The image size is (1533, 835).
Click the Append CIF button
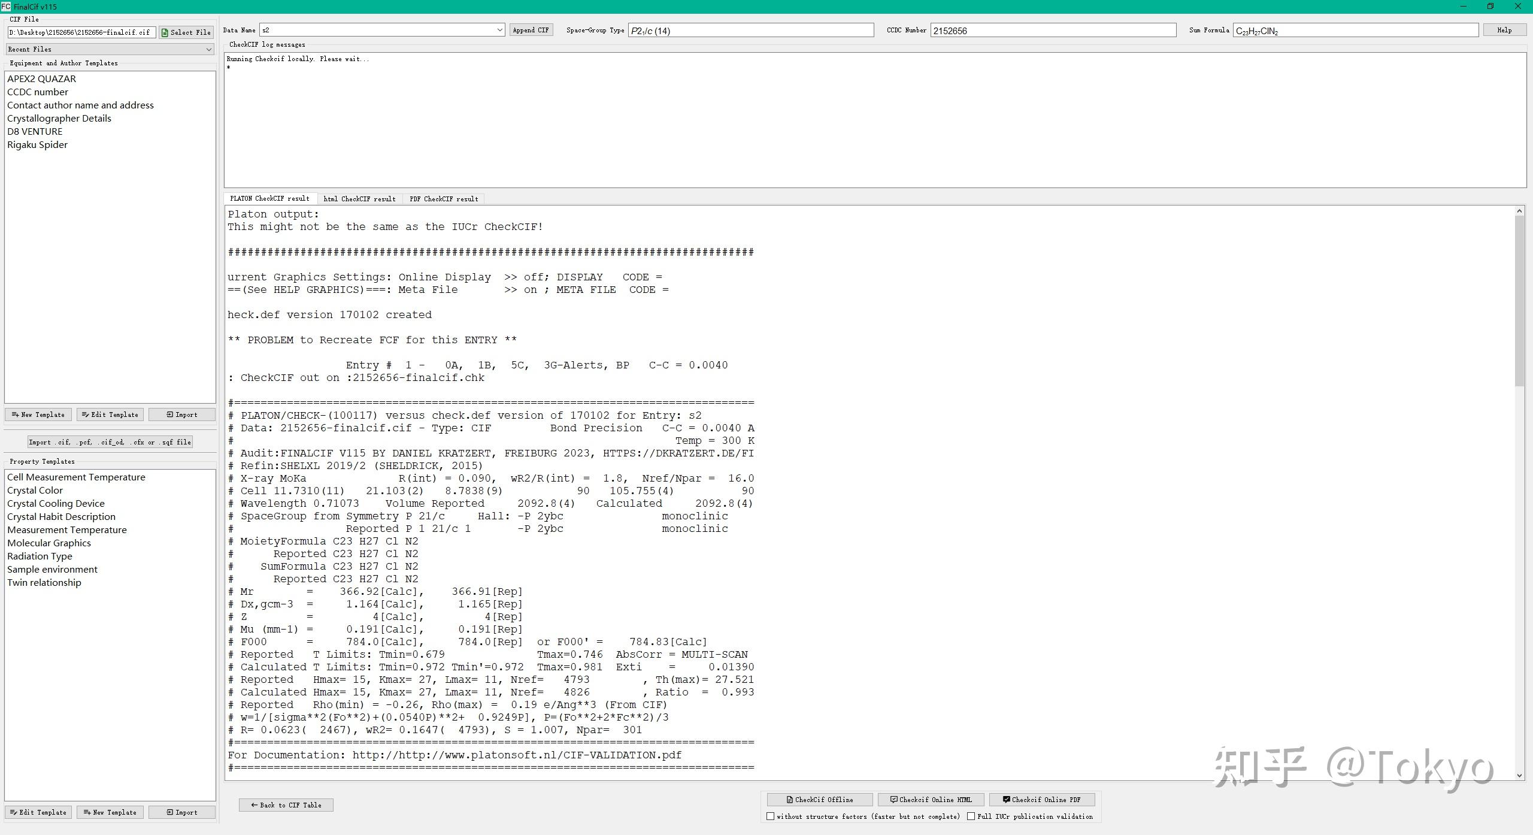tap(531, 30)
